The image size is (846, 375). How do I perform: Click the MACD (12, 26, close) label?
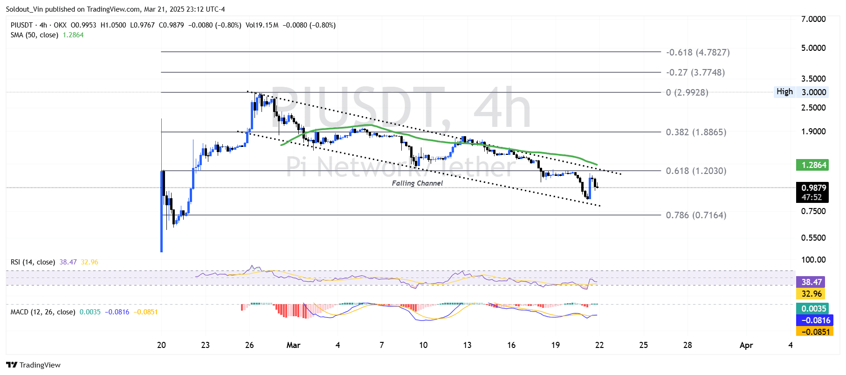click(x=43, y=312)
